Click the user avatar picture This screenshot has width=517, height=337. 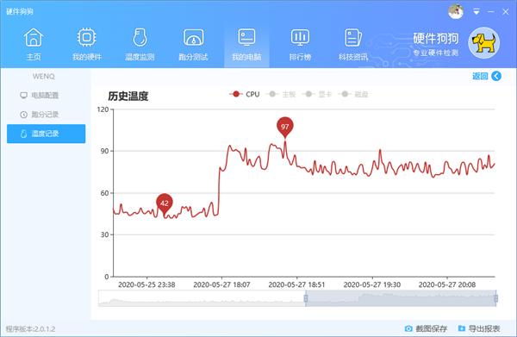[456, 11]
